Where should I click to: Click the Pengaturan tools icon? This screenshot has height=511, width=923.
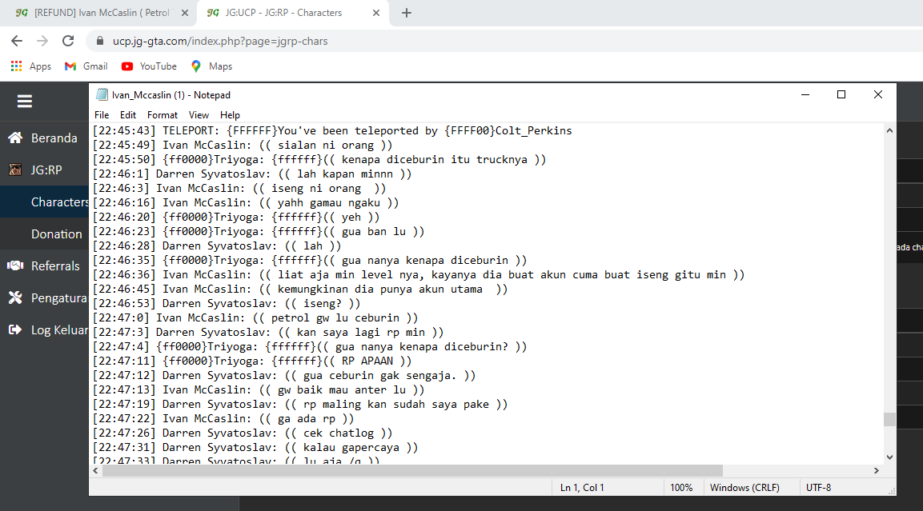coord(15,297)
